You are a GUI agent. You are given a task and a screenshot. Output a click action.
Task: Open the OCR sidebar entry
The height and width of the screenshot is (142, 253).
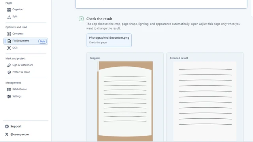tap(15, 48)
